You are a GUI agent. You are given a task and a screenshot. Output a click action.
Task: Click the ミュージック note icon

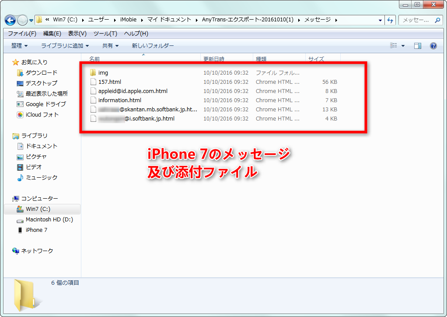pos(20,178)
